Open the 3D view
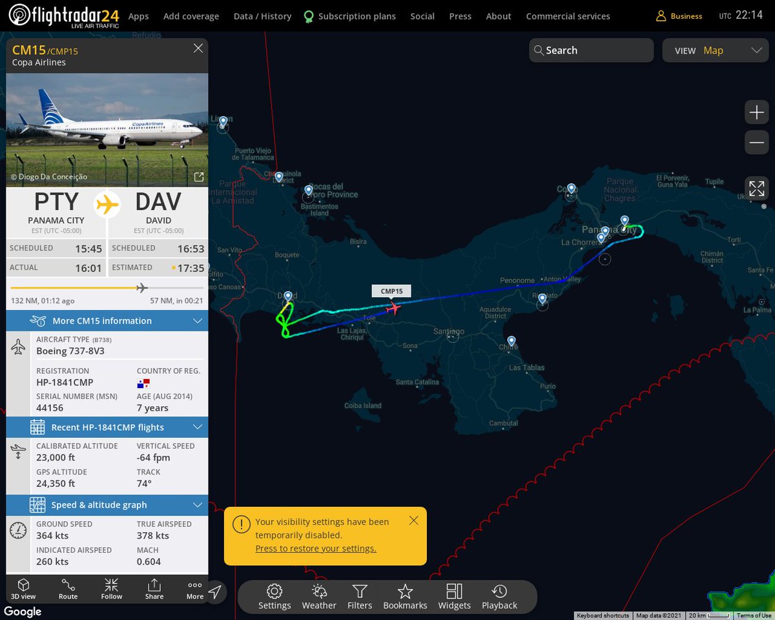This screenshot has height=620, width=775. click(x=23, y=588)
